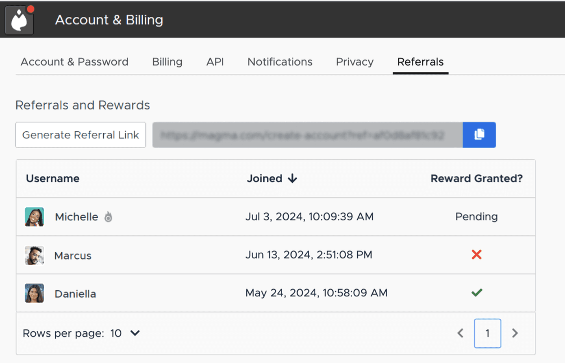The width and height of the screenshot is (565, 363).
Task: Open the API tab
Action: coord(215,62)
